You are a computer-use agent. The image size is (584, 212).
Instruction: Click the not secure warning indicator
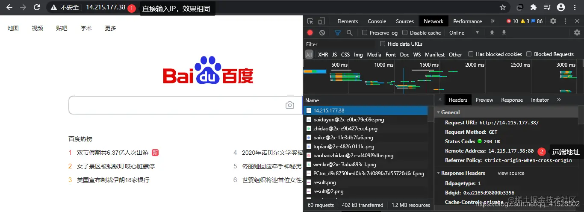tap(65, 7)
